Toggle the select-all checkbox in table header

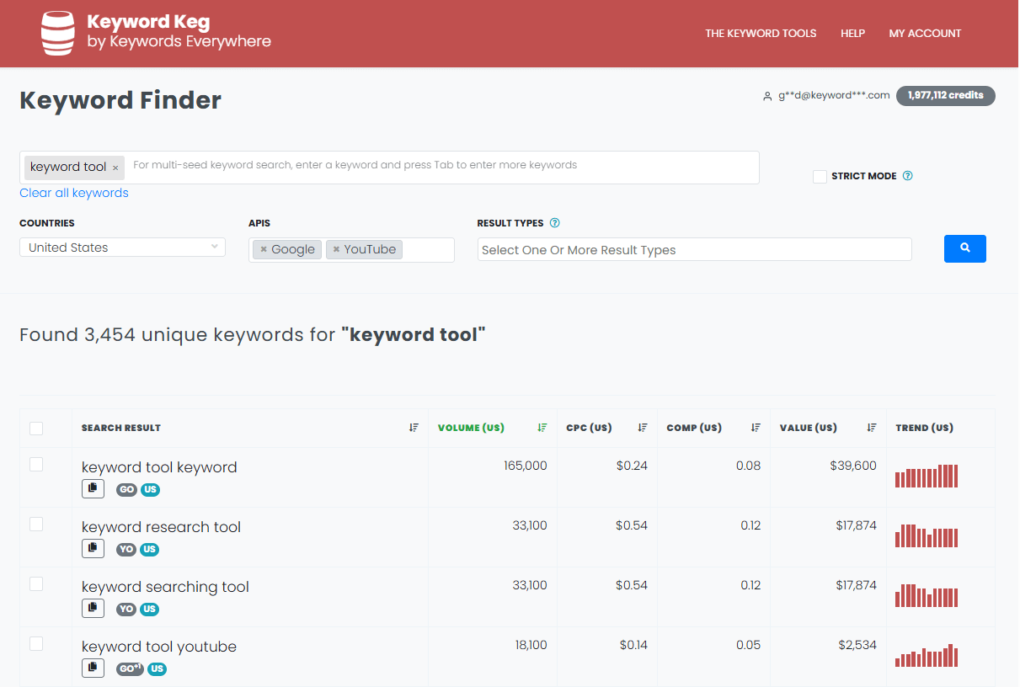point(36,429)
